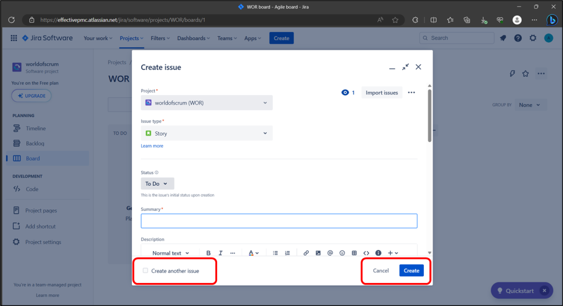This screenshot has height=306, width=563.
Task: Dismiss the Quickstart button with its X
Action: click(544, 291)
